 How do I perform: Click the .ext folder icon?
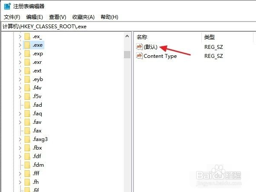click(x=27, y=71)
